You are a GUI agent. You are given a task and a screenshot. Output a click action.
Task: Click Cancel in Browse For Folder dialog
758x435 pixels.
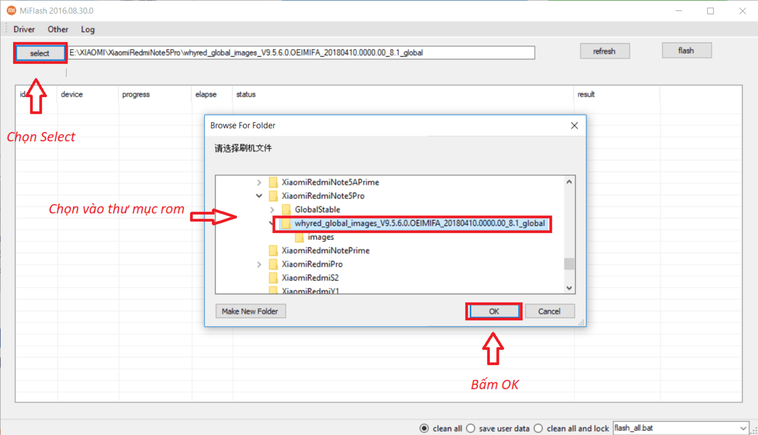[x=549, y=311]
